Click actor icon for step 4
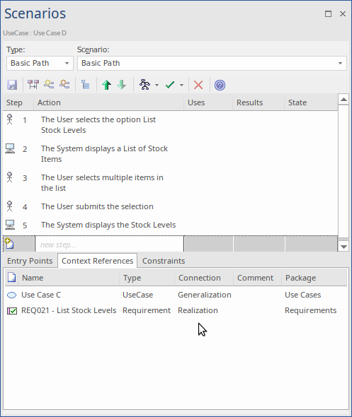This screenshot has width=352, height=417. (10, 206)
